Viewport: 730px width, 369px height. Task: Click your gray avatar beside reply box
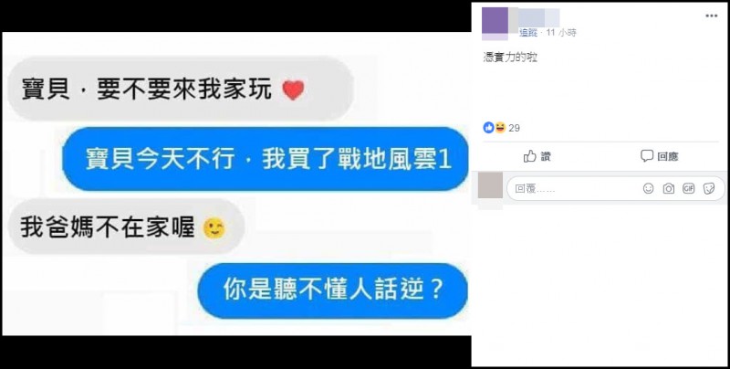coord(490,185)
